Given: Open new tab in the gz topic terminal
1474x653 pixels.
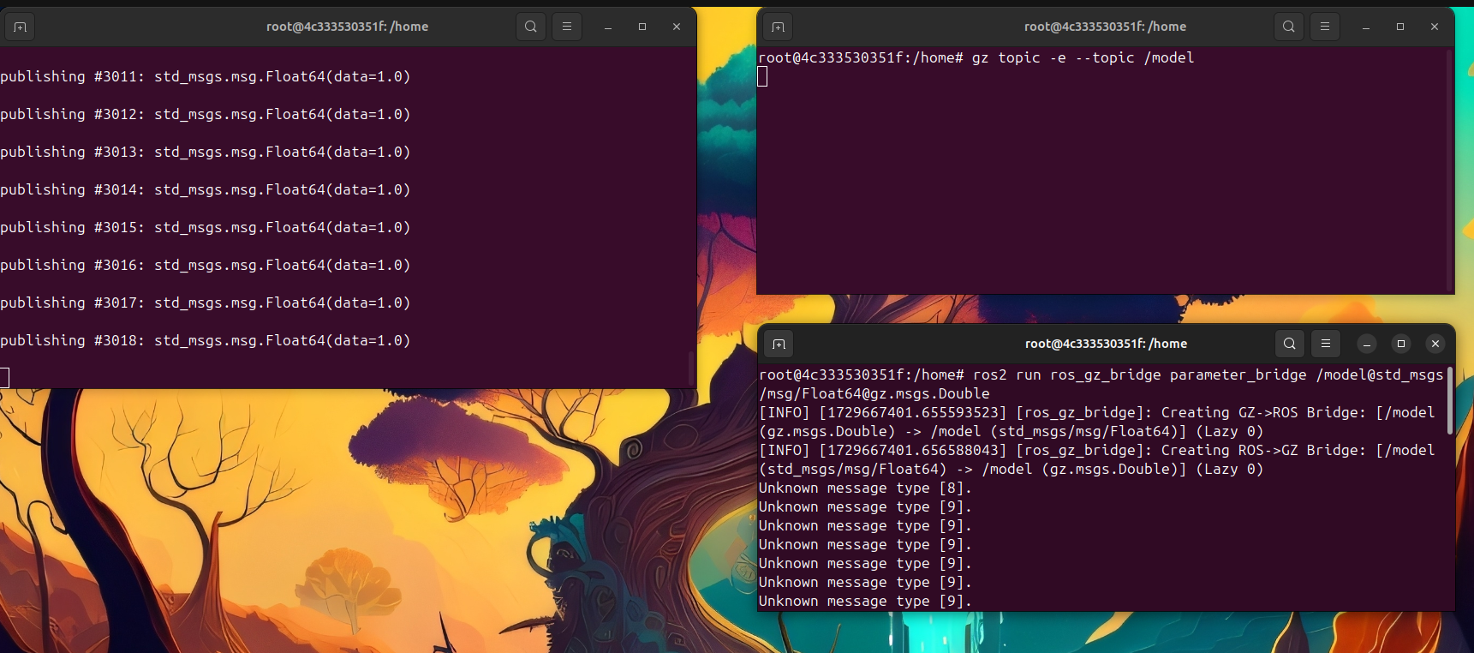Looking at the screenshot, I should [x=778, y=27].
